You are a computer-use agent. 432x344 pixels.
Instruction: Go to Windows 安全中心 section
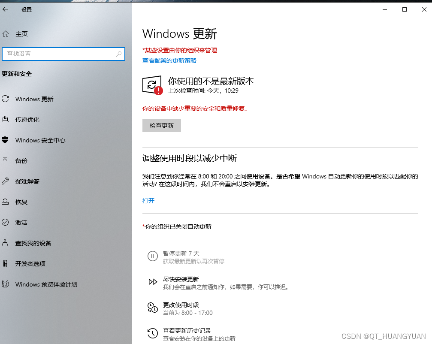(x=40, y=140)
